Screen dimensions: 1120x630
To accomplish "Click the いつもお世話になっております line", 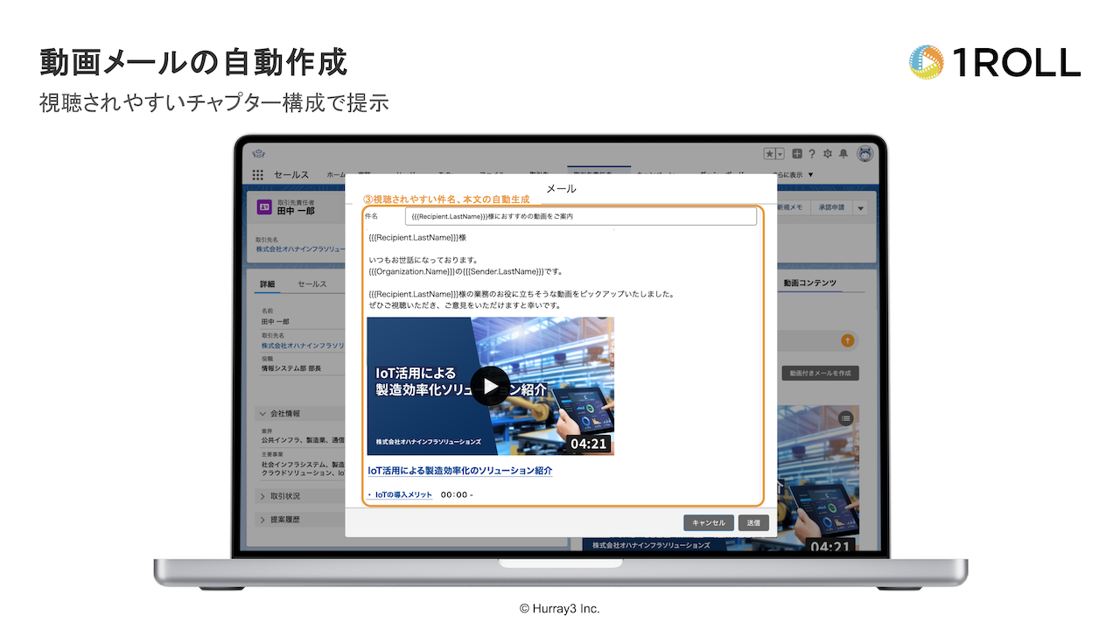I will click(423, 260).
